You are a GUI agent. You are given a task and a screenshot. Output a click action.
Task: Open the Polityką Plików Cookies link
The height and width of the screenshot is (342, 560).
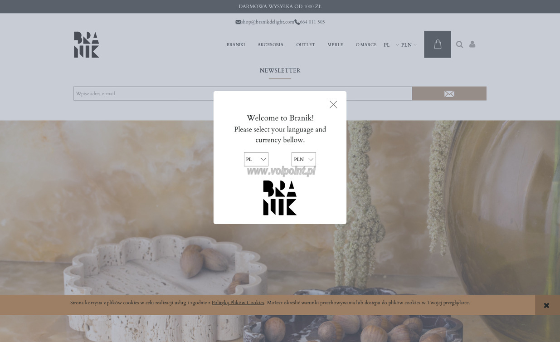(238, 303)
